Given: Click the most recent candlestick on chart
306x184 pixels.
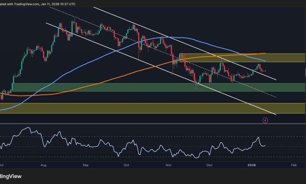Looking at the screenshot, I should (266, 71).
